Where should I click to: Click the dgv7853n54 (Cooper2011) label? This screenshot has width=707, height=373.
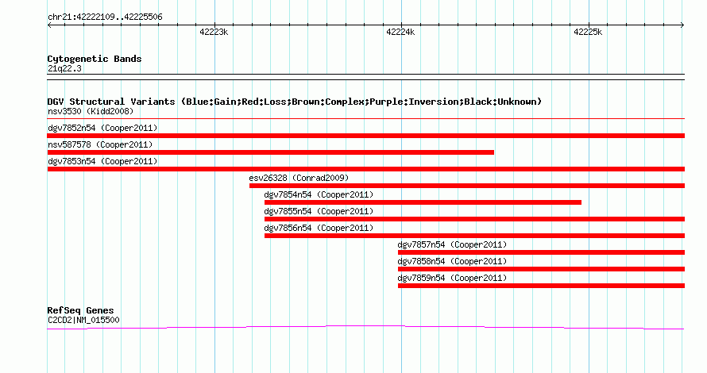tap(102, 161)
